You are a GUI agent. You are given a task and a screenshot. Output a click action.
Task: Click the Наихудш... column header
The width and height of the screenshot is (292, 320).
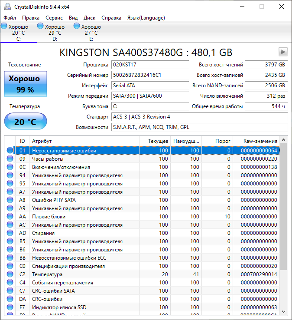point(186,141)
